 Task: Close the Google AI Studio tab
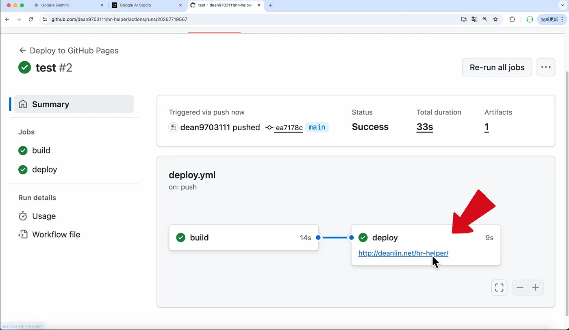click(x=180, y=5)
